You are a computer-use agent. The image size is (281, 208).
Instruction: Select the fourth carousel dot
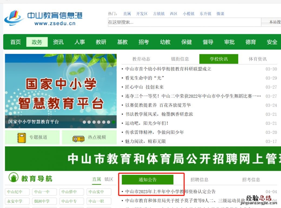tap(99, 122)
